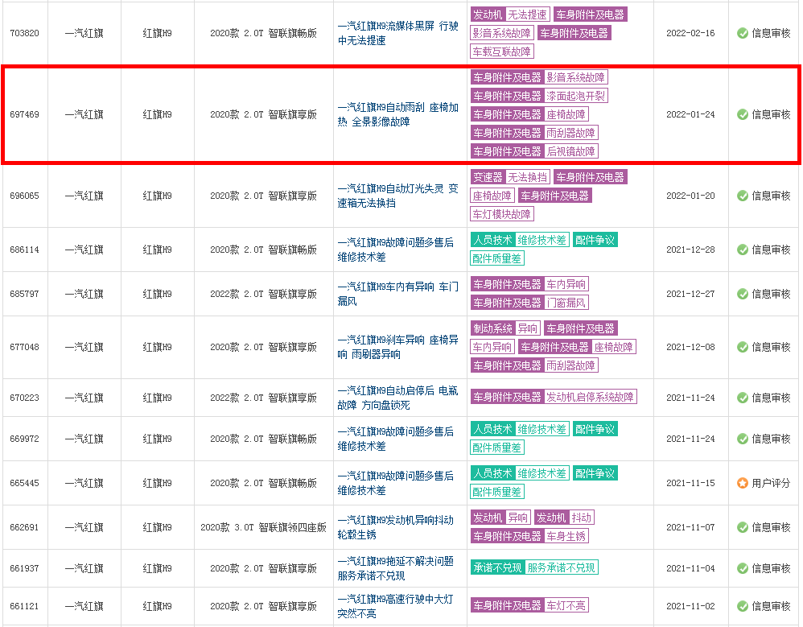Open complaint 一汽红旗H9流媒体黑屏 行驶中无法提速
The height and width of the screenshot is (627, 803).
click(x=398, y=33)
